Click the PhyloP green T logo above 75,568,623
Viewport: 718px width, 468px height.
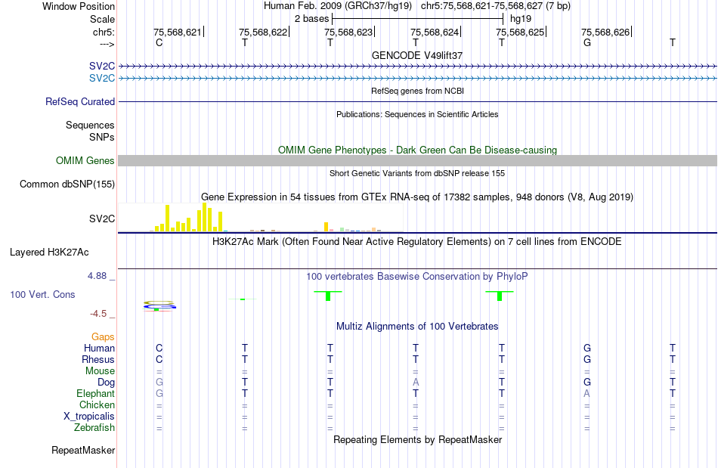click(x=328, y=296)
